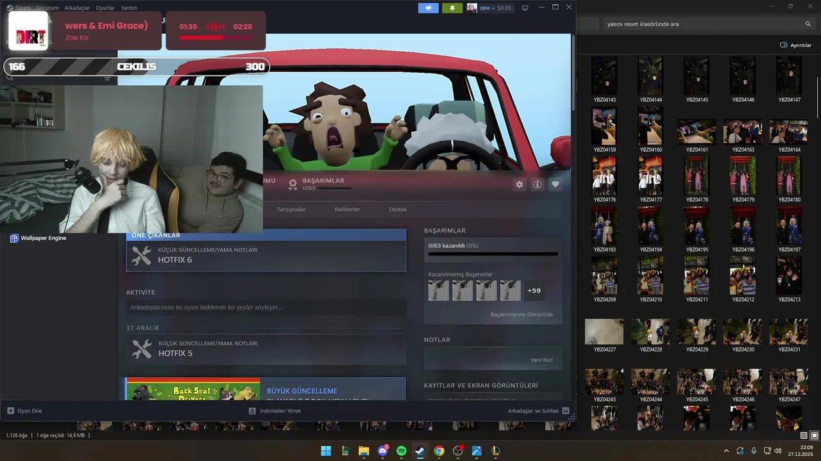
Task: Click the HOTFIX 5 wrench icon
Action: click(x=142, y=349)
